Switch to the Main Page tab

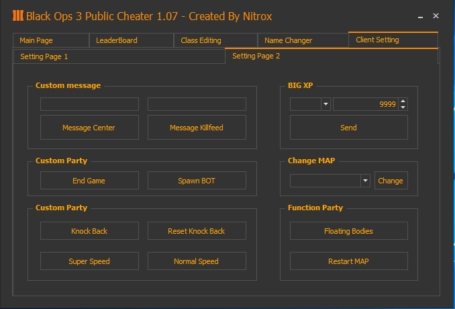click(51, 40)
